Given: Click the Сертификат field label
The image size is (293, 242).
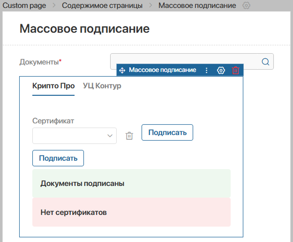Looking at the screenshot, I should coord(53,121).
